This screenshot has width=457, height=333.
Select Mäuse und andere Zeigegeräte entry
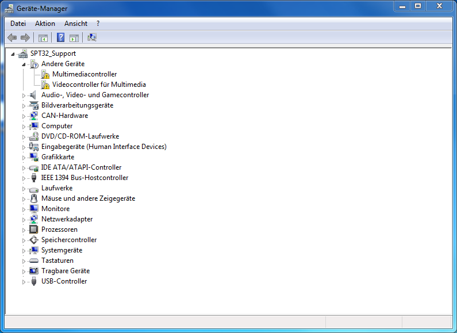(88, 198)
